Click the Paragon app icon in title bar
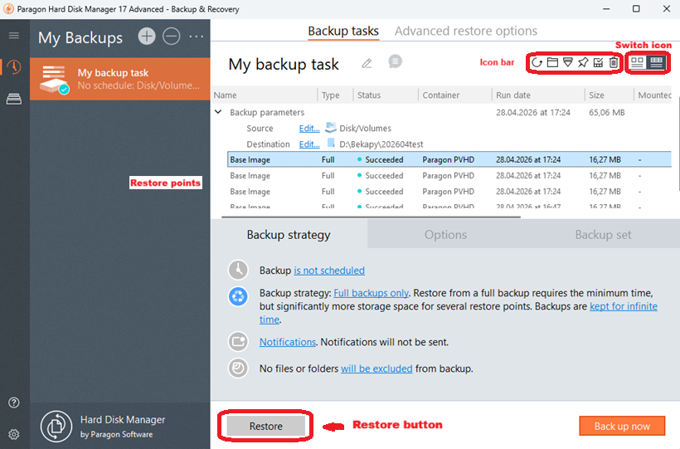 pyautogui.click(x=8, y=8)
